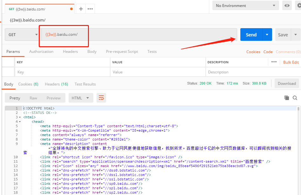
Task: Switch to Bulk Edit mode
Action: pos(291,62)
